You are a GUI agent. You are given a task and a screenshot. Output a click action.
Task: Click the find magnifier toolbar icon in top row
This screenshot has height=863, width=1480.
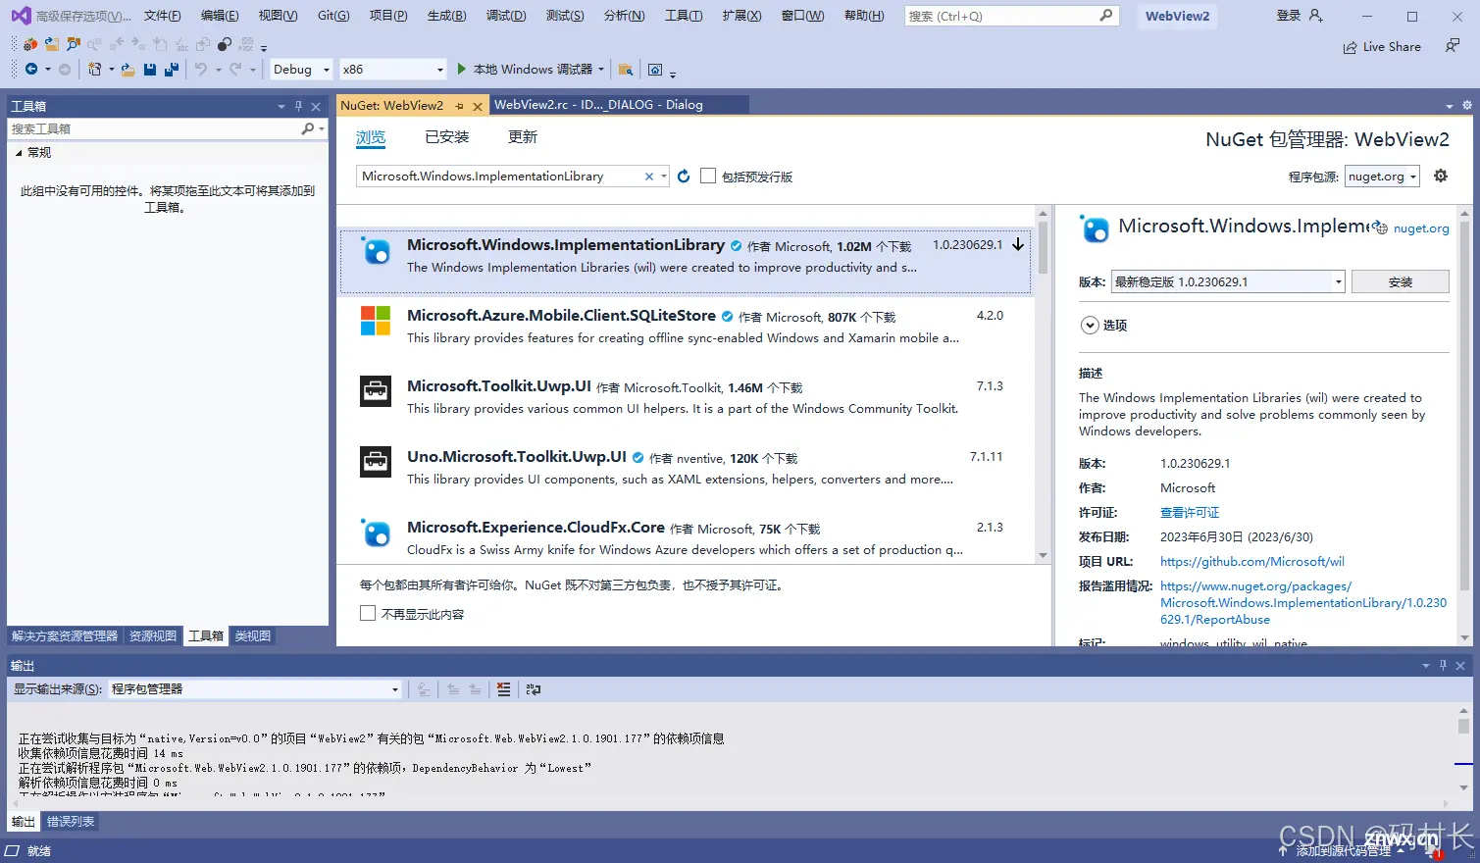tap(74, 44)
